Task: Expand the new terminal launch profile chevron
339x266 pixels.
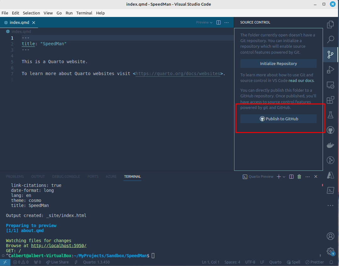Action: [284, 177]
